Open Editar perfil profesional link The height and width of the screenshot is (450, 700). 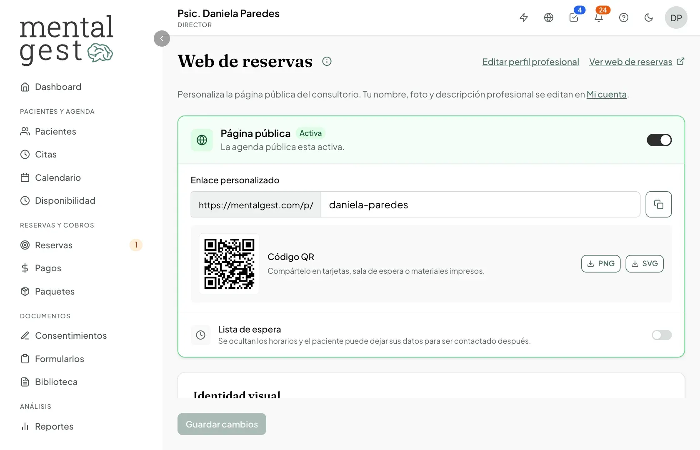pos(531,62)
